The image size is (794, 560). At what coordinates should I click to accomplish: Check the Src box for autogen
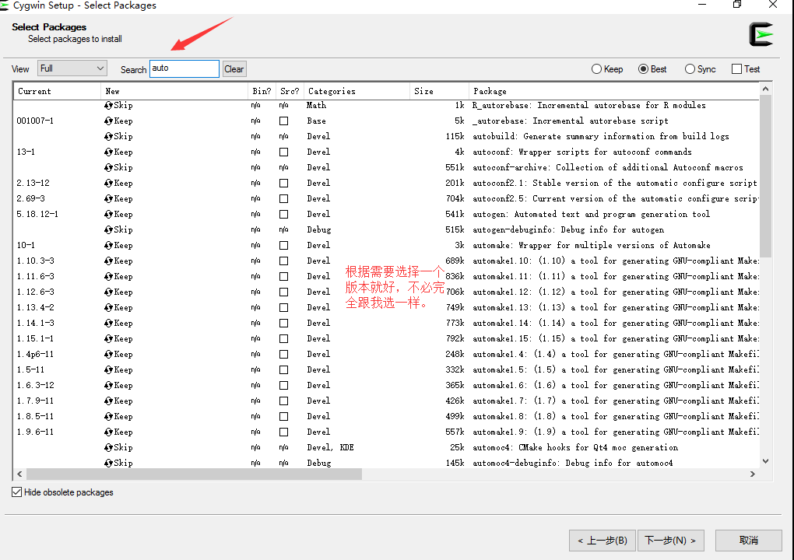pos(283,215)
